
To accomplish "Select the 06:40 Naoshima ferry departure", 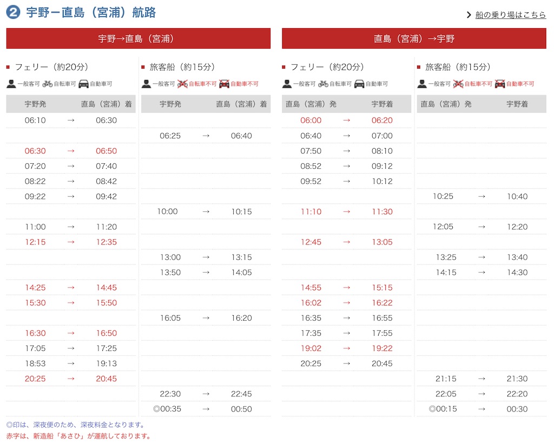I will (311, 136).
